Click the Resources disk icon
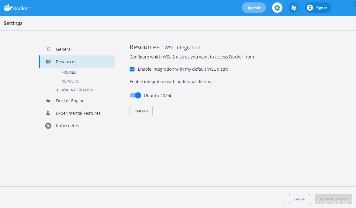356x208 pixels. tap(48, 62)
